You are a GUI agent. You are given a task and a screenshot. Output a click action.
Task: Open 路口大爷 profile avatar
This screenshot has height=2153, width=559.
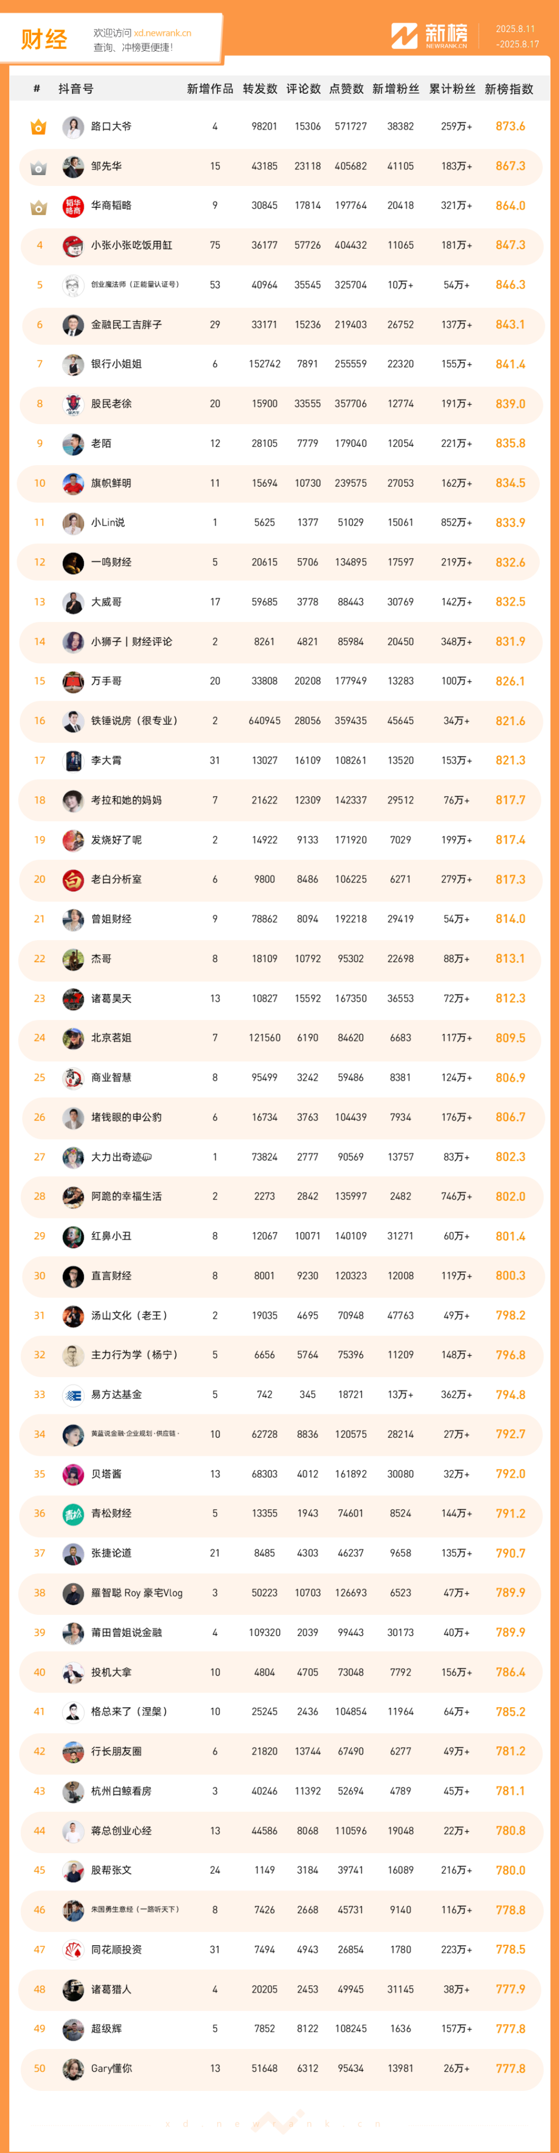point(73,127)
